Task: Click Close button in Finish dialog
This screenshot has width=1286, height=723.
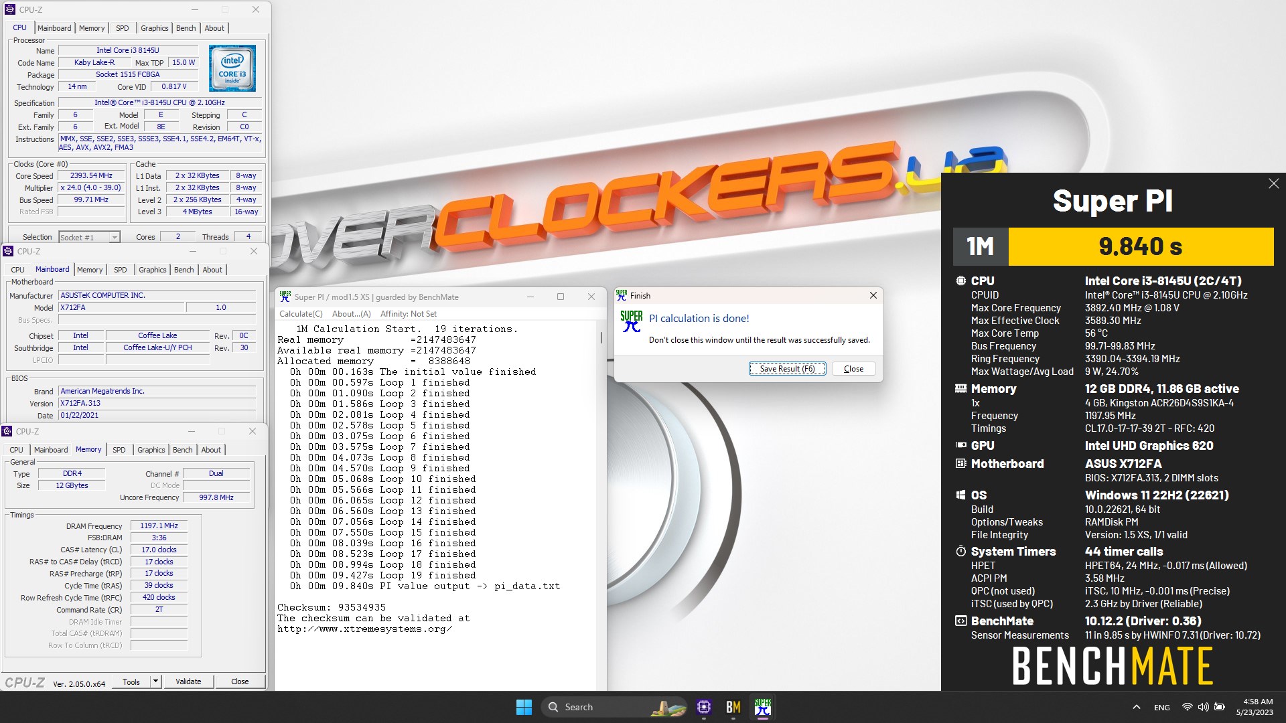Action: point(853,369)
